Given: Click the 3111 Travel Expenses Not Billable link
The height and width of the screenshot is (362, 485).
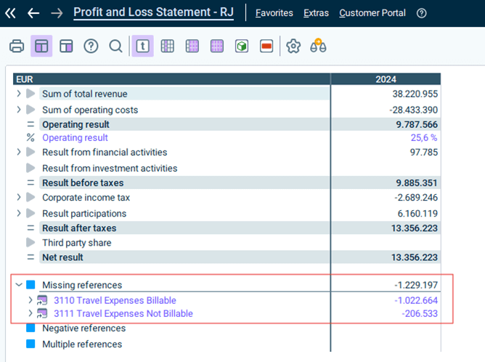Looking at the screenshot, I should 123,314.
